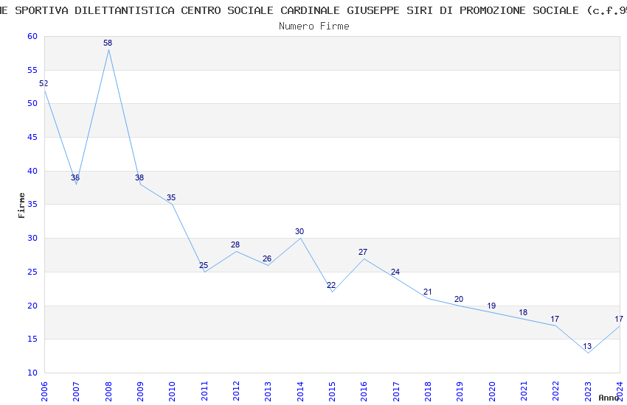Click the data label 20 above 2019

tap(459, 299)
